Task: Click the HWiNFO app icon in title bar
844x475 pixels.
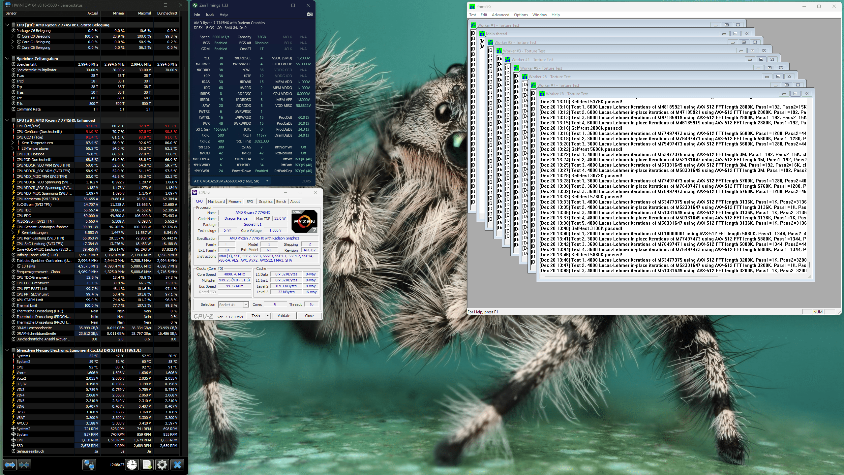Action: [8, 5]
